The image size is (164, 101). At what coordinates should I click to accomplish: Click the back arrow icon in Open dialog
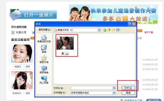[105, 30]
